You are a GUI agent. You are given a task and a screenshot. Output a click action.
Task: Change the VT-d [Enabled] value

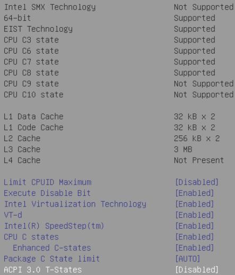tap(194, 215)
